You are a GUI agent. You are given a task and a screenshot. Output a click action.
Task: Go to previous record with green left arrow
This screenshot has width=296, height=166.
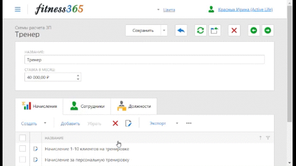pos(254,30)
